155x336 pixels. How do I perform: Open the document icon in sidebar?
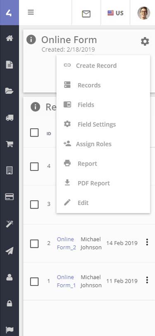point(10,65)
